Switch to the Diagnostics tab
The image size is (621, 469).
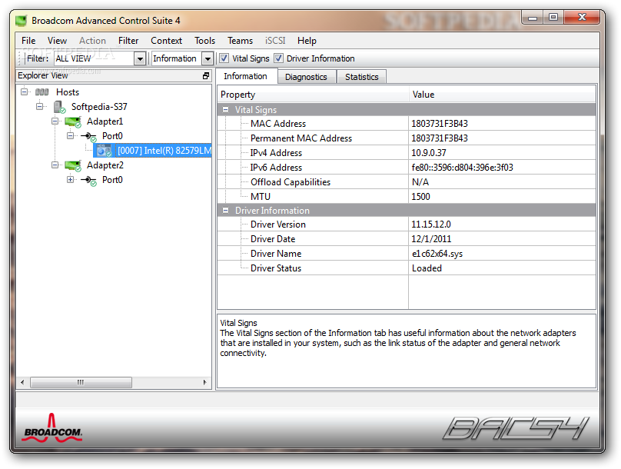[x=306, y=77]
